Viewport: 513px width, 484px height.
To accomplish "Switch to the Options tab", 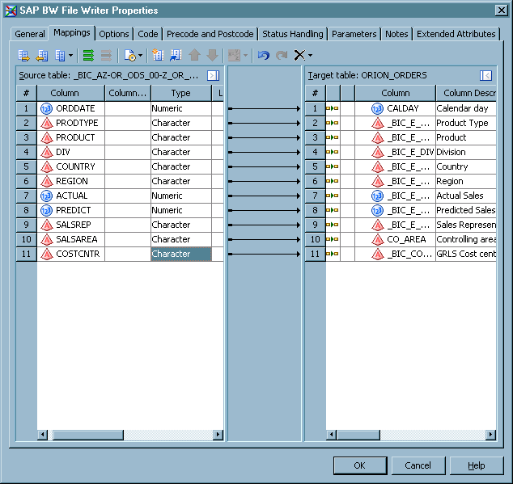I will click(114, 34).
